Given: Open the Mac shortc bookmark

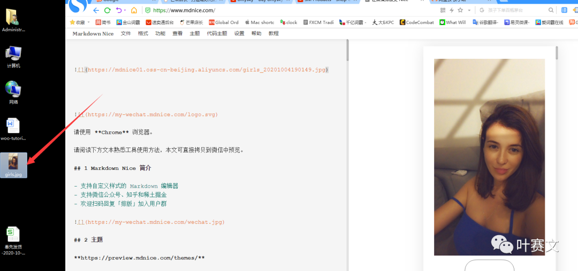Looking at the screenshot, I should 259,22.
